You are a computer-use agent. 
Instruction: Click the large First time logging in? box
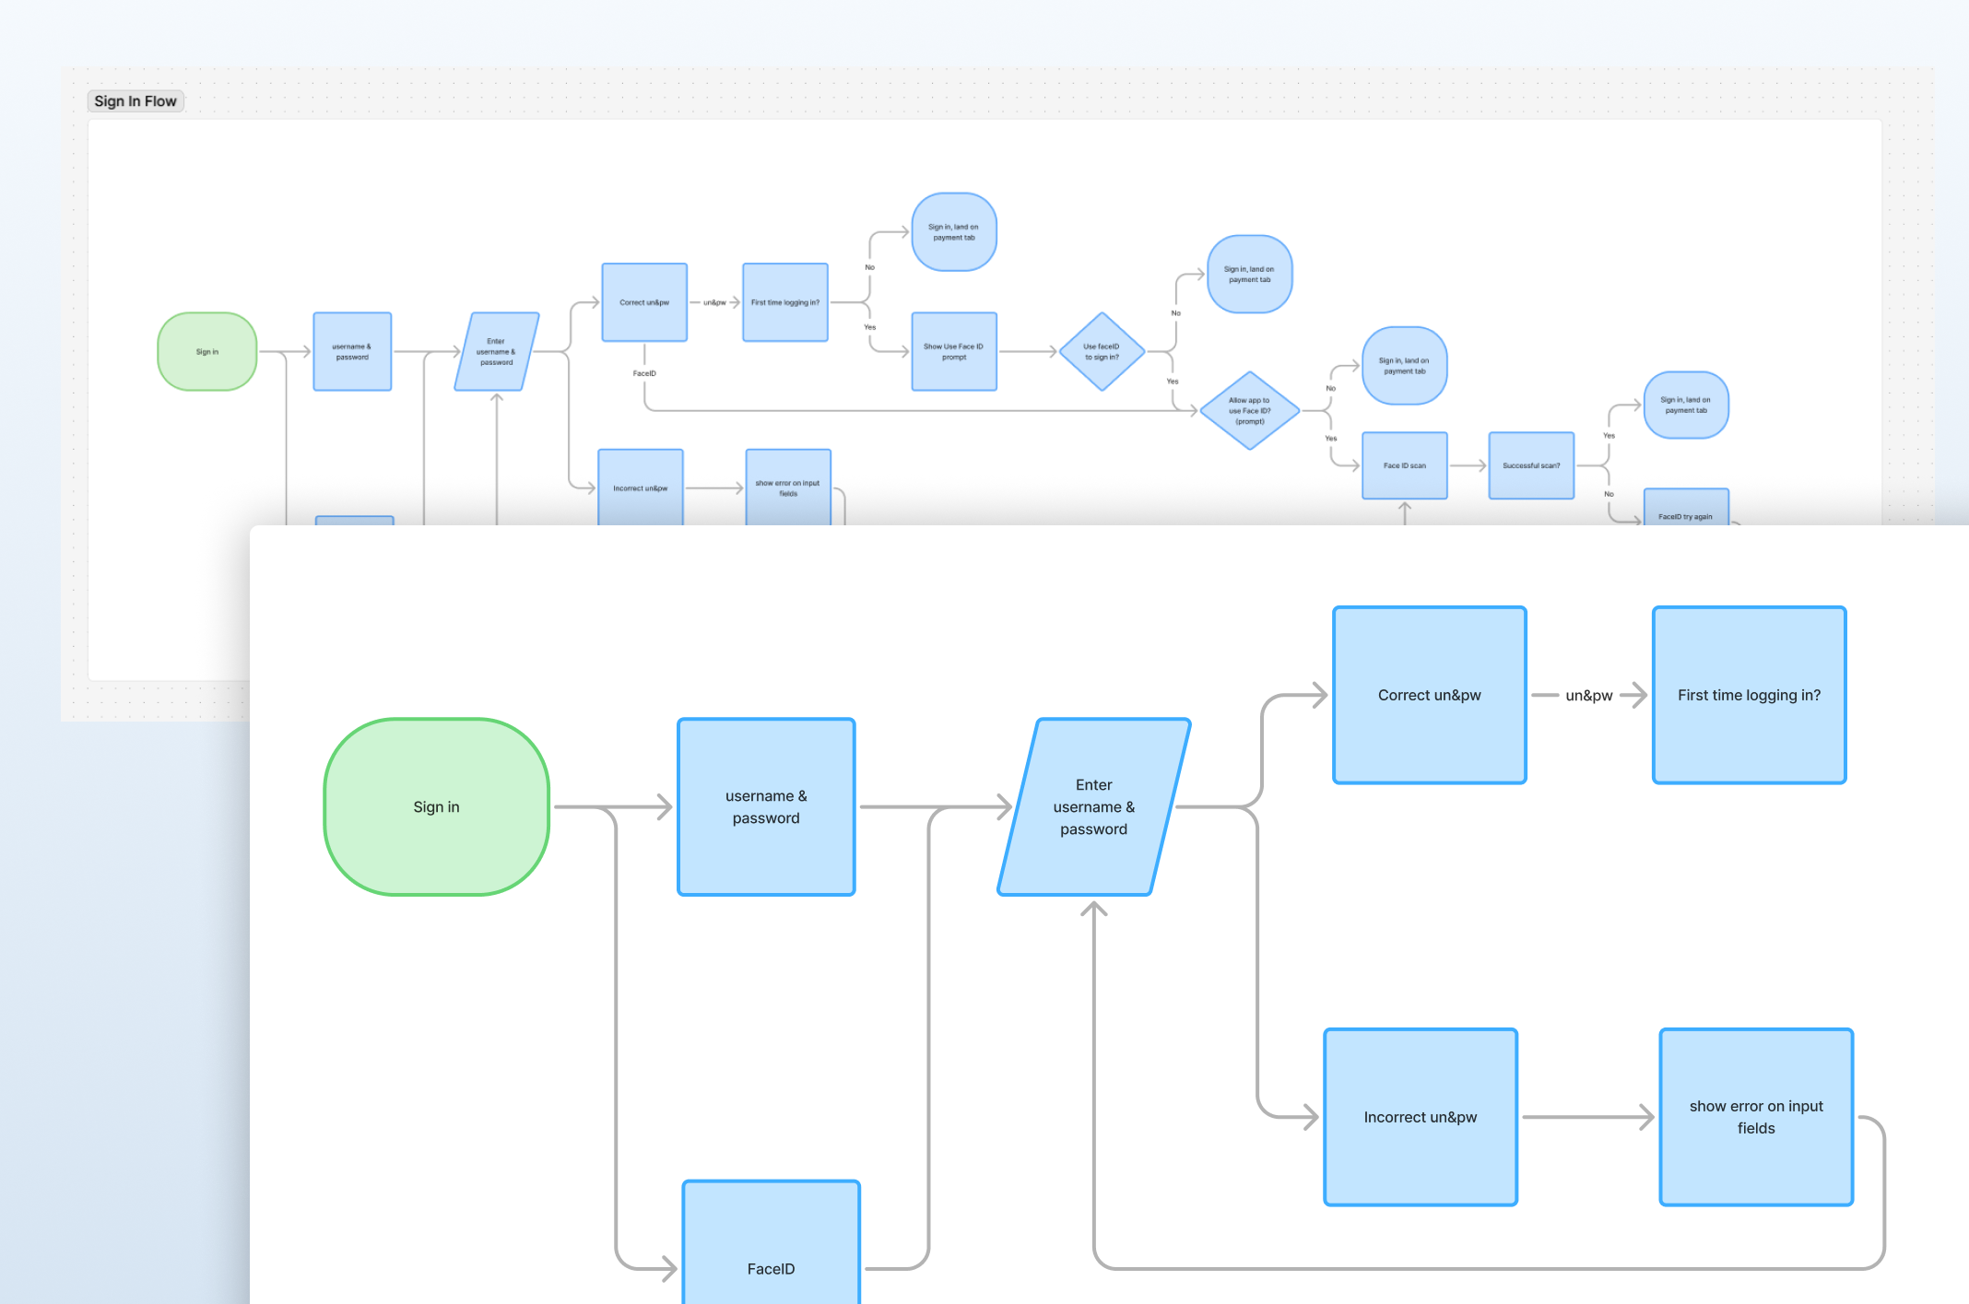tap(1749, 695)
